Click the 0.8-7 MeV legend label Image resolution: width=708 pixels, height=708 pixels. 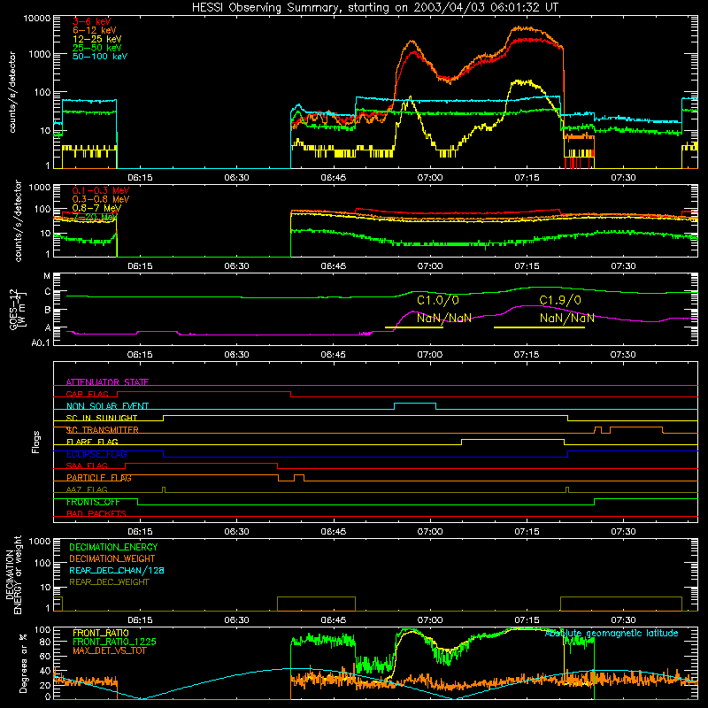click(x=96, y=208)
